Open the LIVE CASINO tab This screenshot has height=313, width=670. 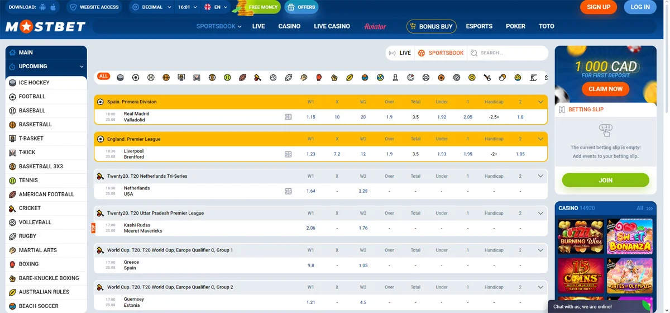(x=332, y=26)
